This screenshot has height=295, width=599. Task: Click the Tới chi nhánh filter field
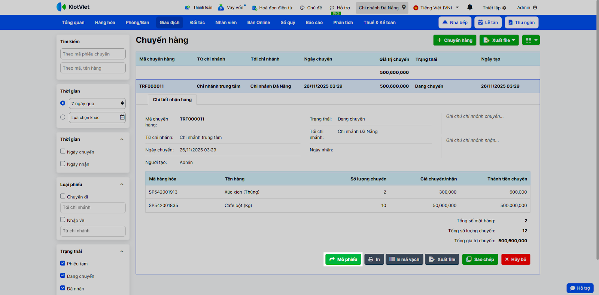93,207
